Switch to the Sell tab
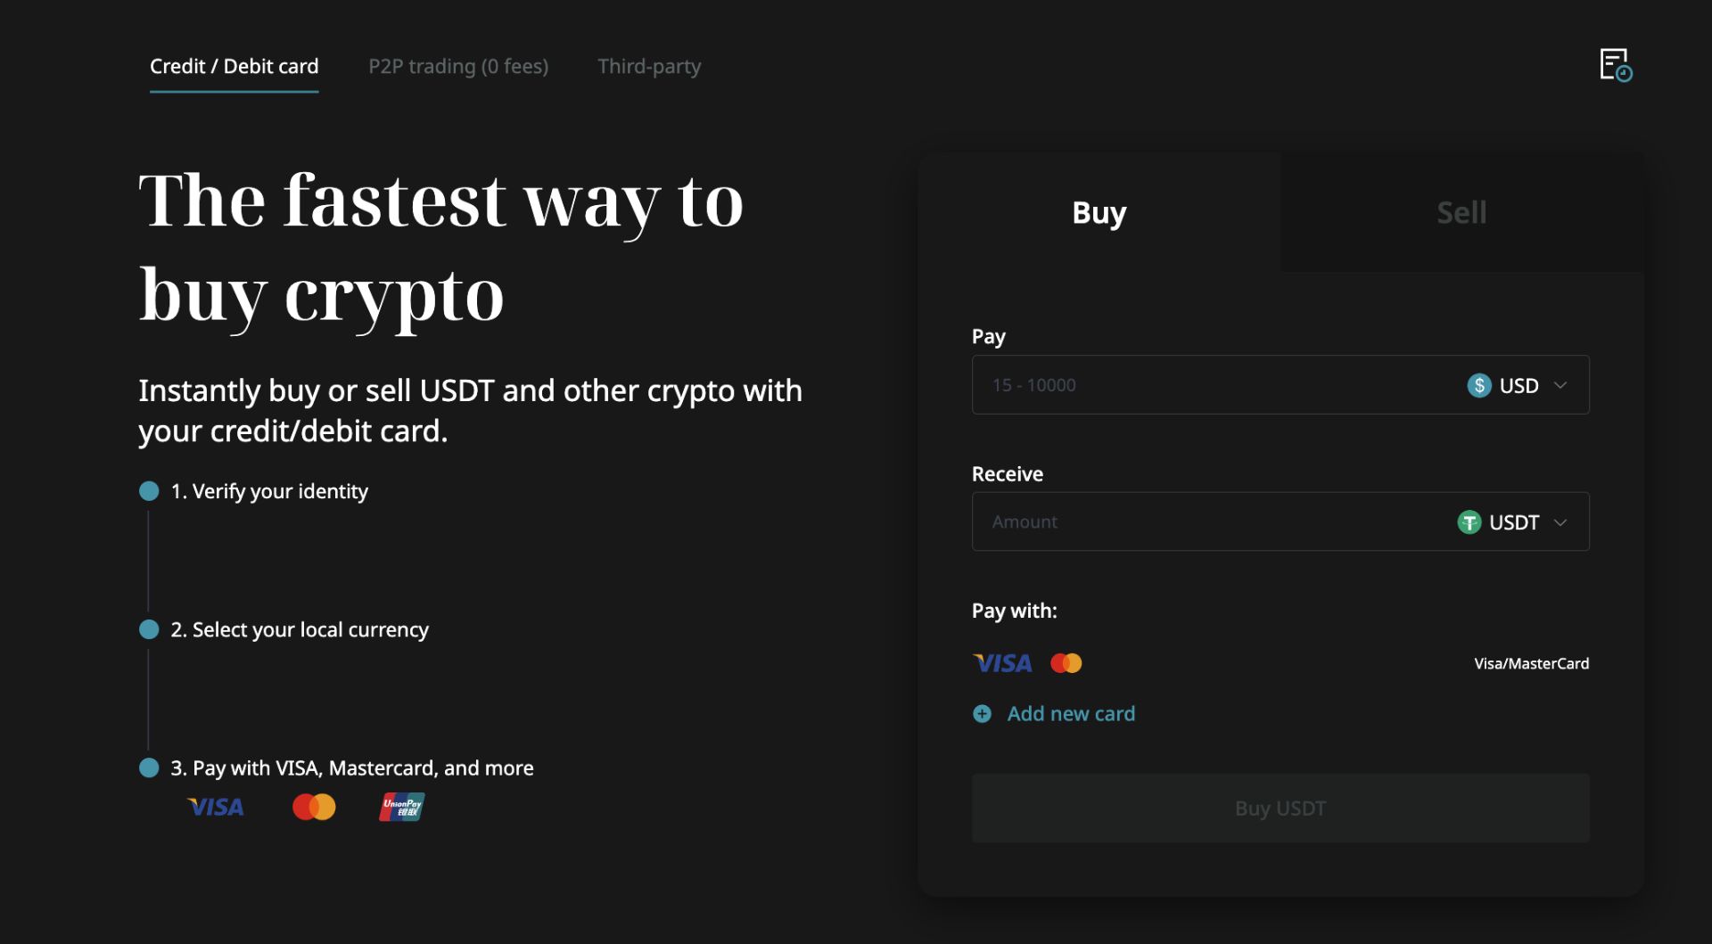 pyautogui.click(x=1462, y=212)
